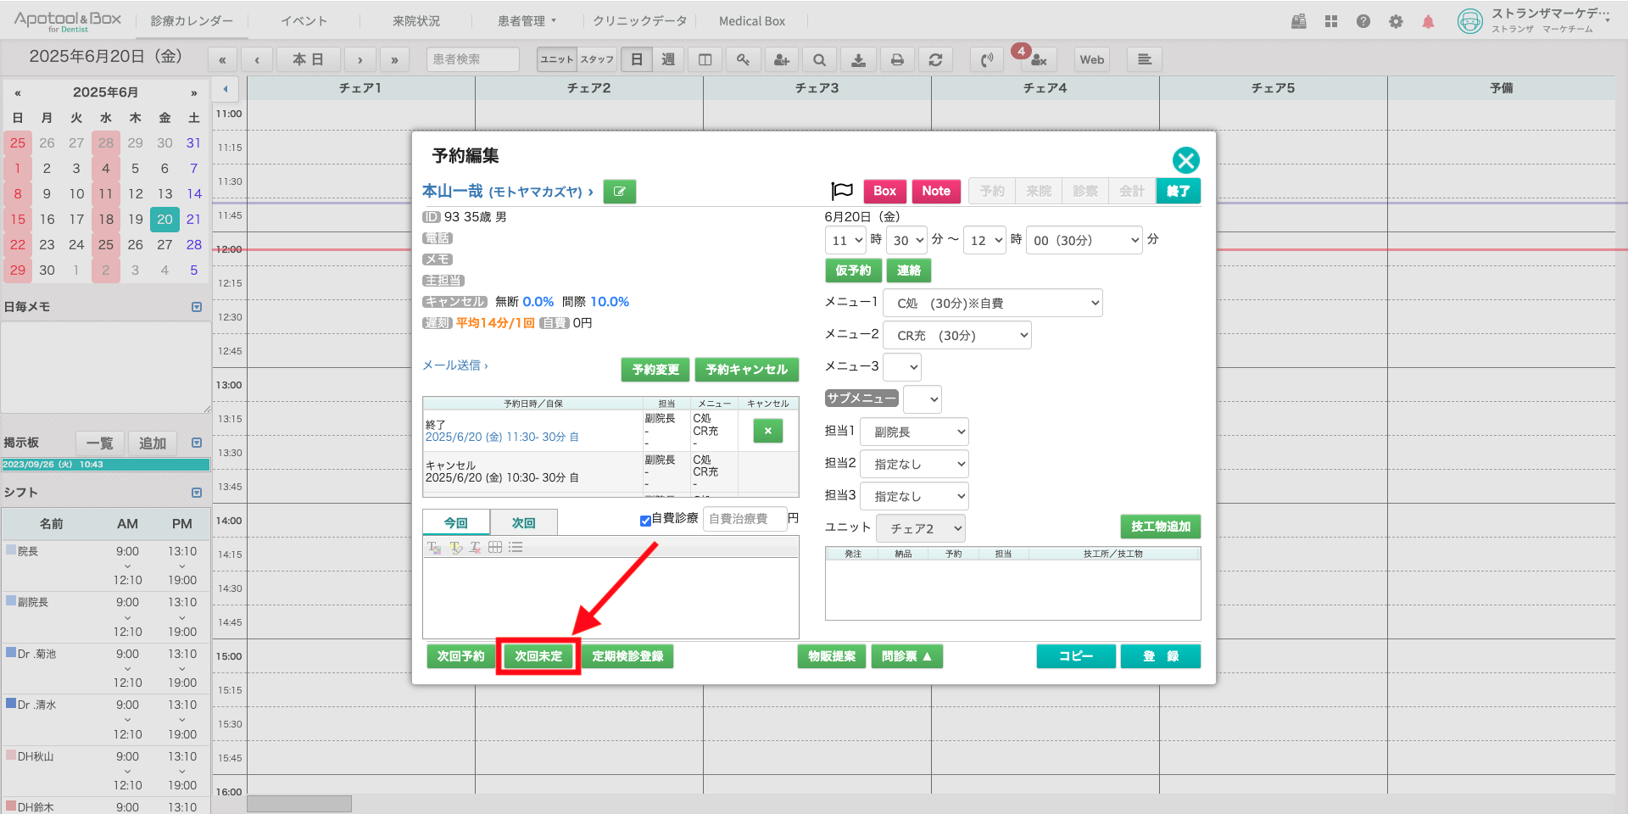This screenshot has width=1628, height=814.
Task: Switch calendar view to スタッフ
Action: [x=597, y=59]
